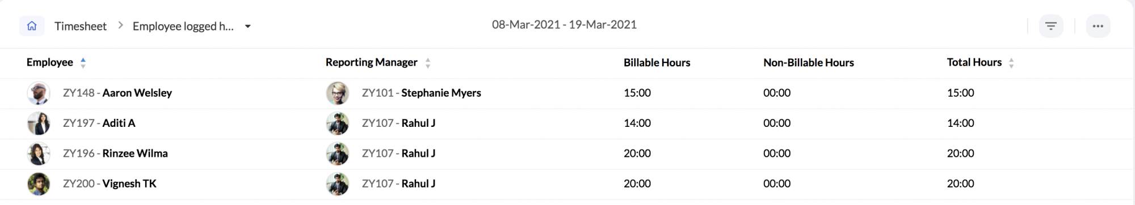Open Timesheet in the breadcrumb
Viewport: 1135px width, 205px height.
81,26
